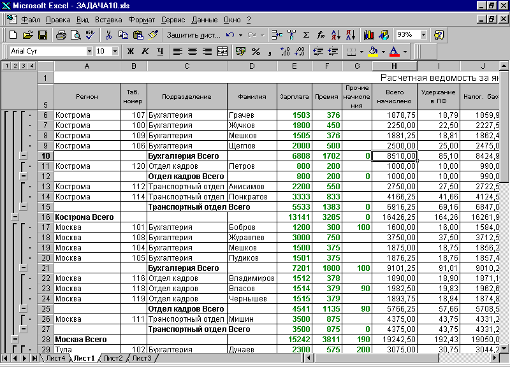Toggle Bold (Ж) formatting

(x=131, y=52)
